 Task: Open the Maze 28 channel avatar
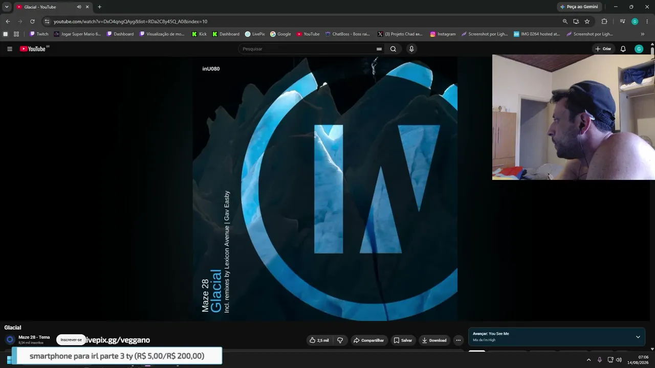click(10, 340)
